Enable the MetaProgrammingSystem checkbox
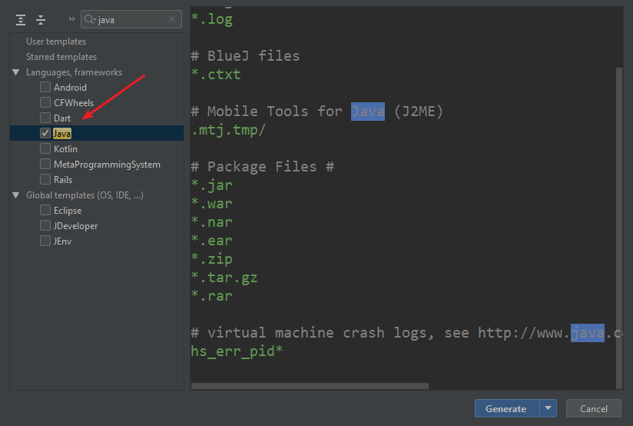 tap(45, 164)
